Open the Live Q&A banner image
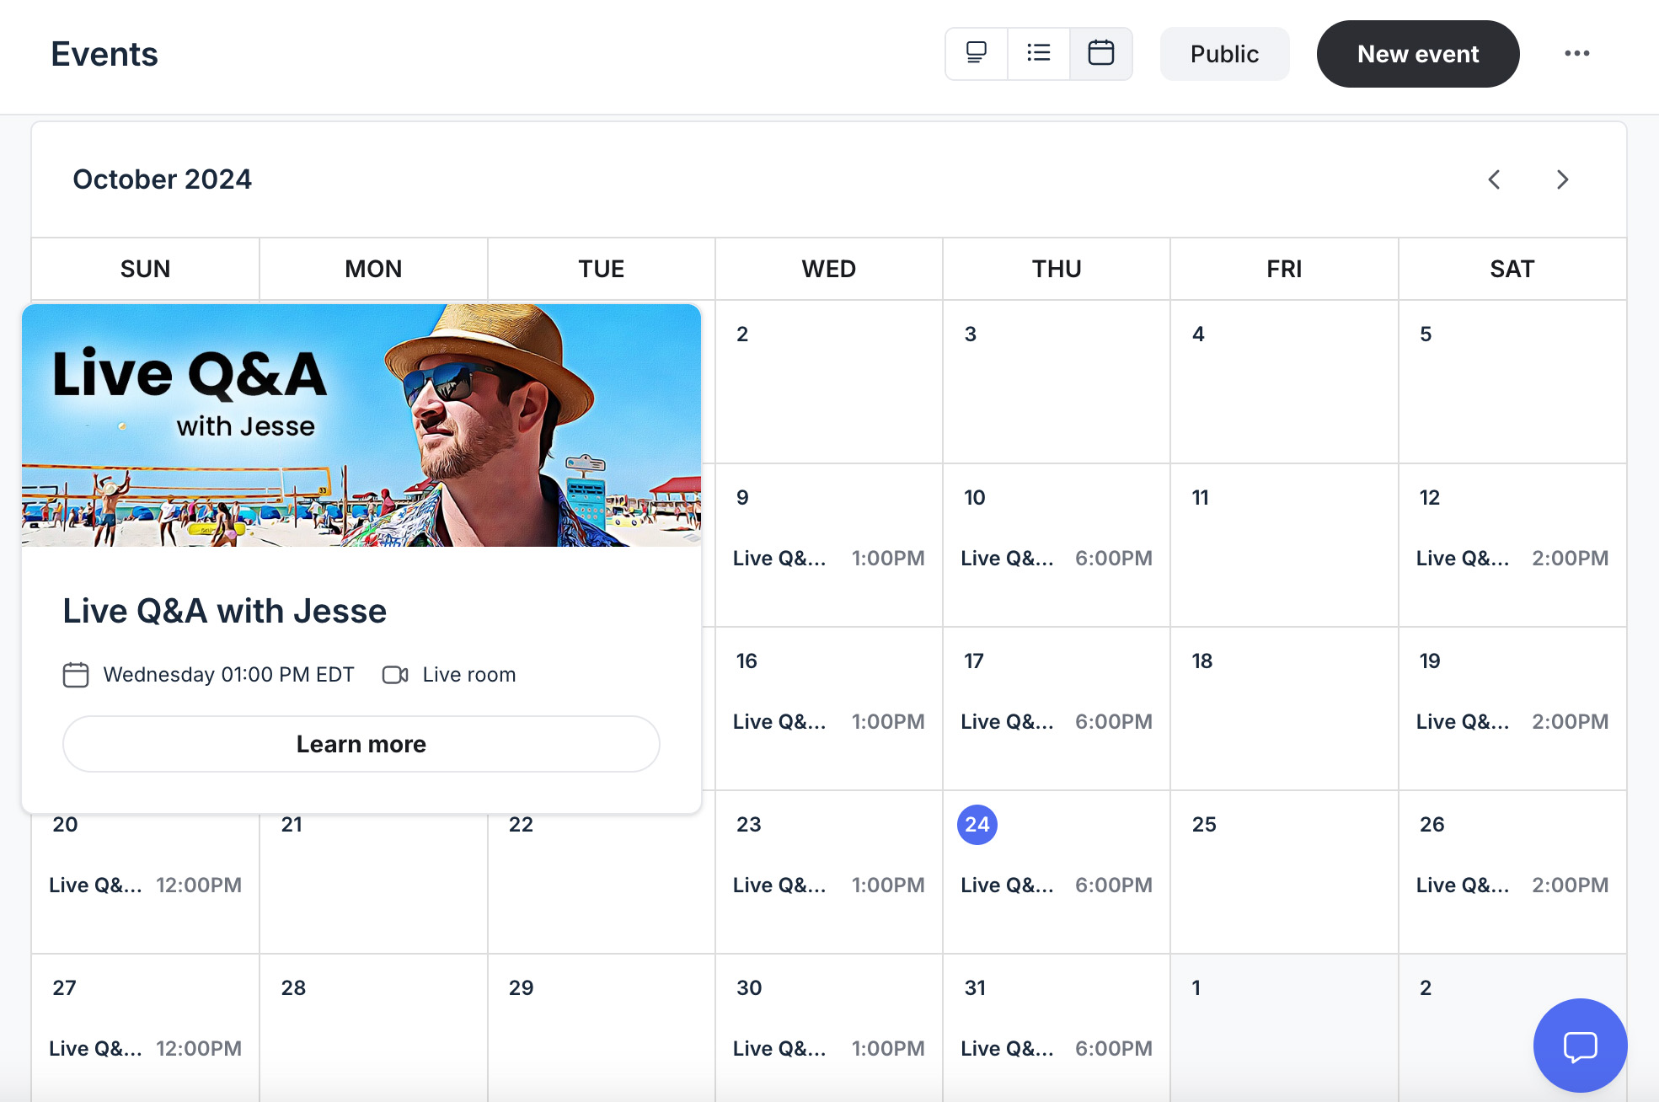This screenshot has width=1659, height=1102. pos(361,425)
